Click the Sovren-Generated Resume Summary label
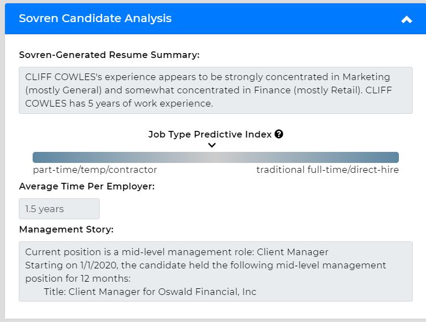Image resolution: width=426 pixels, height=322 pixels. point(109,55)
